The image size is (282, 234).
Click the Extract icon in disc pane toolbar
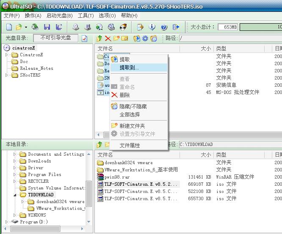coord(137,38)
